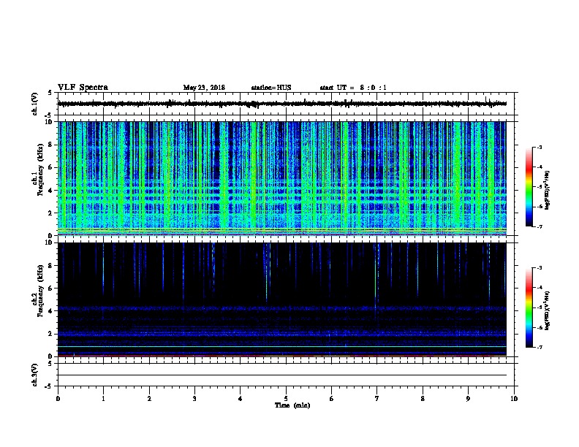
Task: Click time axis tick label "7"
Action: tap(377, 399)
